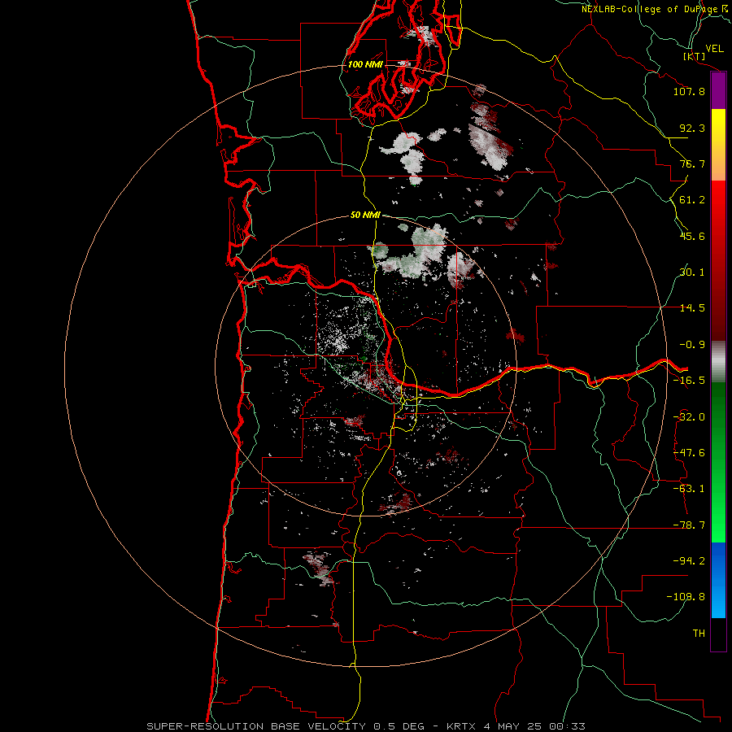Click the -47.6 velocity scale value
The width and height of the screenshot is (732, 732).
(689, 453)
